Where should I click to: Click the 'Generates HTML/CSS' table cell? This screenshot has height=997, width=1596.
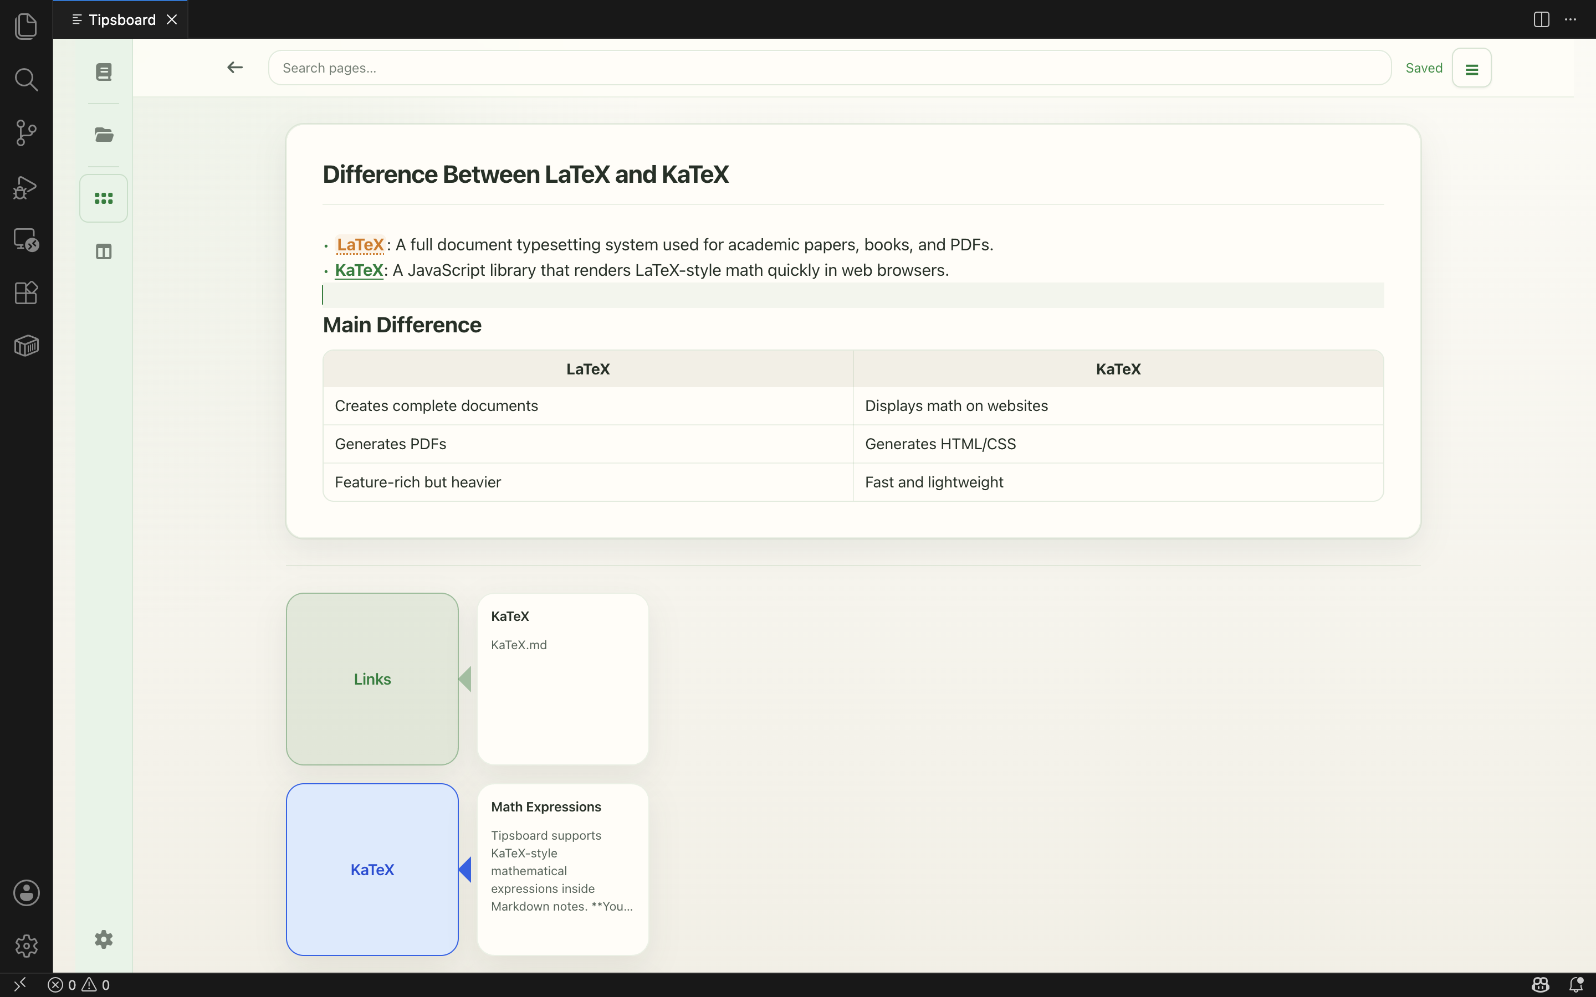[1118, 444]
